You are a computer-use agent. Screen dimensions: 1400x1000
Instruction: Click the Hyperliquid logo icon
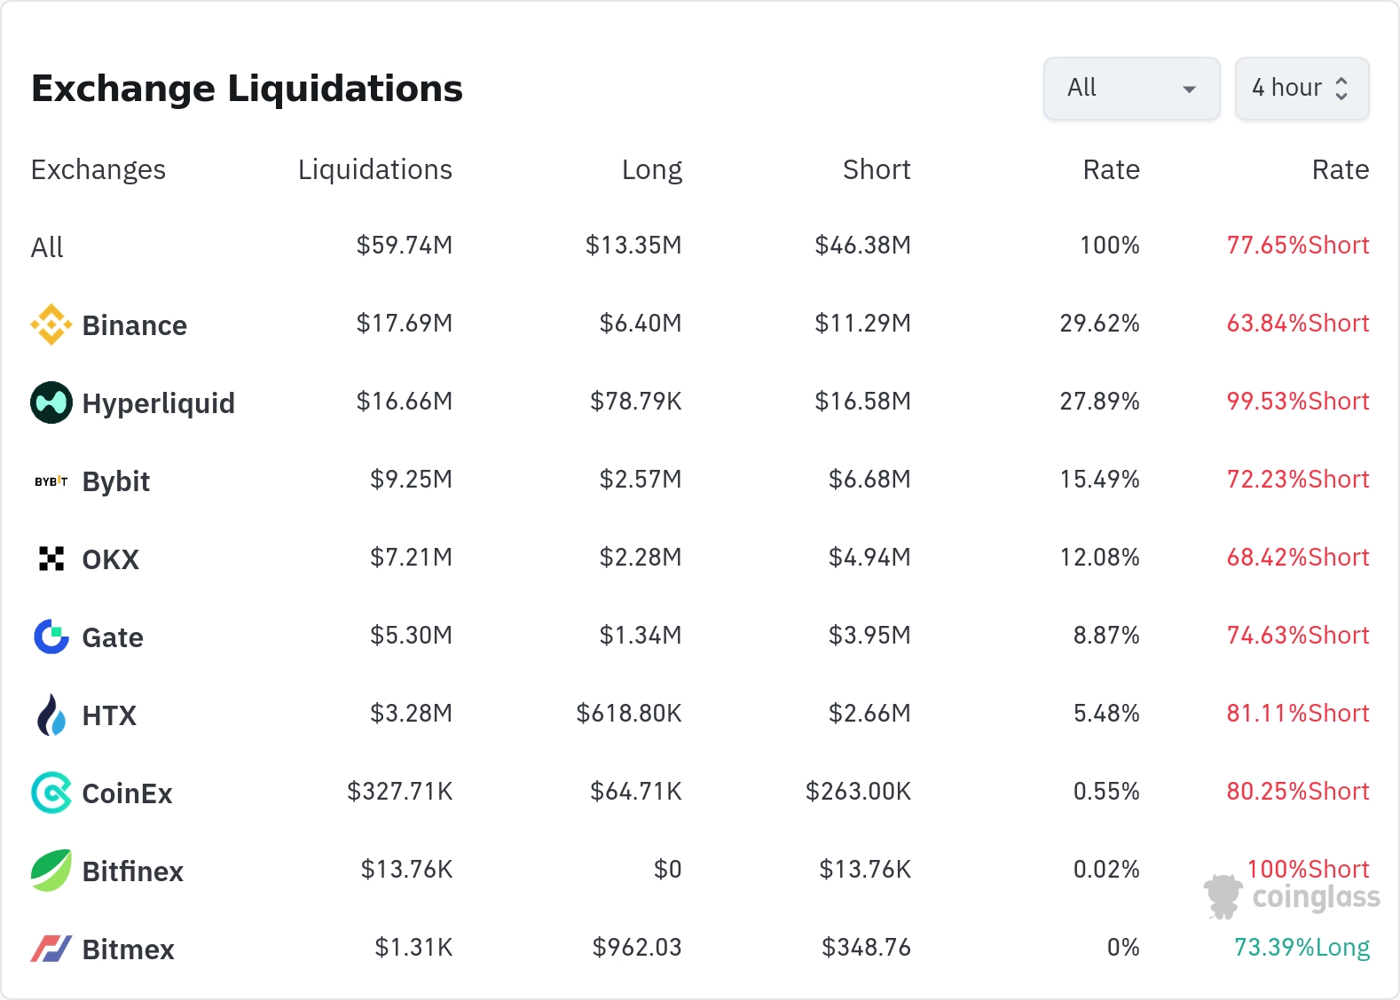tap(51, 402)
